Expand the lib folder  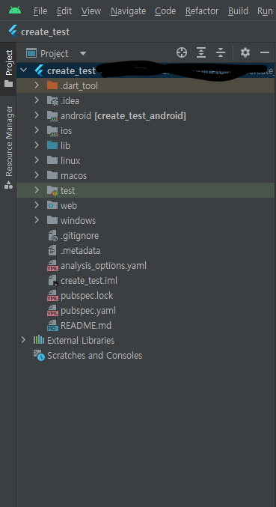pyautogui.click(x=37, y=145)
